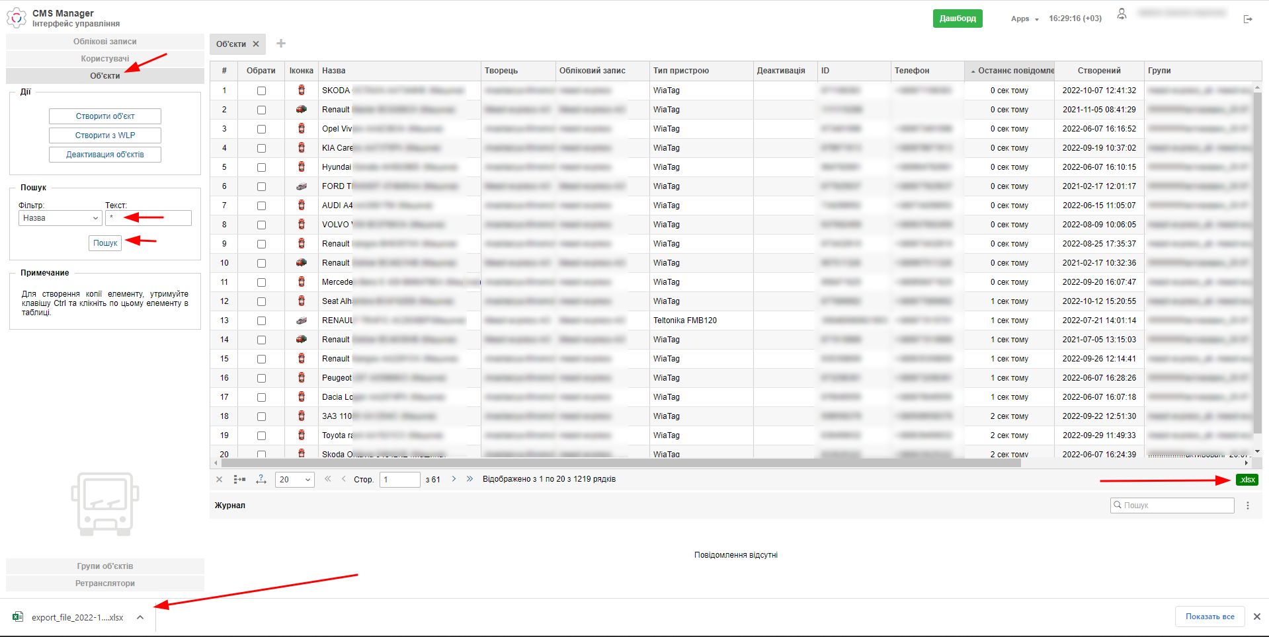Expand the Групи об'єктів section
Screen dimensions: 1269x637
(x=105, y=566)
